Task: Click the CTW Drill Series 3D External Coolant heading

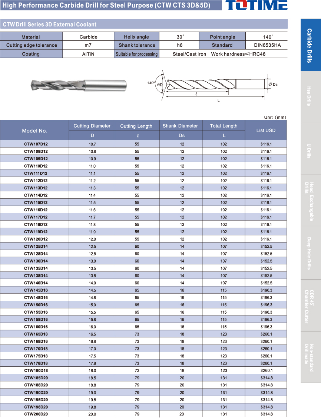Action: [x=50, y=24]
